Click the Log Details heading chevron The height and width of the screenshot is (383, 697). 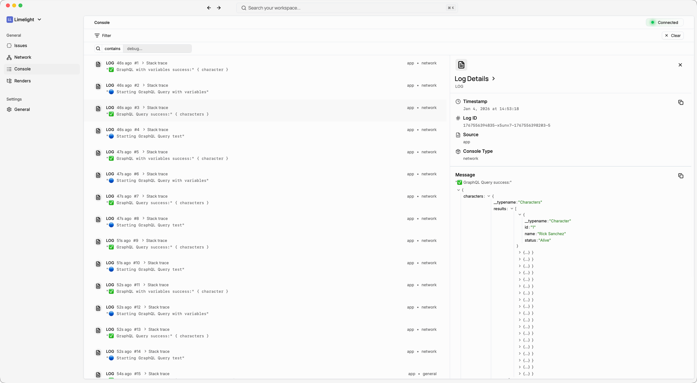coord(493,79)
